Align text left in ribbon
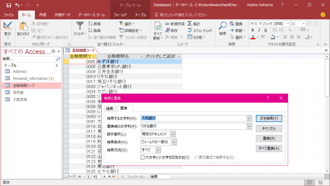Viewport: 330px width, 186px height. tap(285, 37)
